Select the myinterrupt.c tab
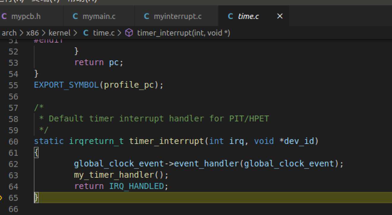Screen dimensions: 392x215 [x=178, y=16]
